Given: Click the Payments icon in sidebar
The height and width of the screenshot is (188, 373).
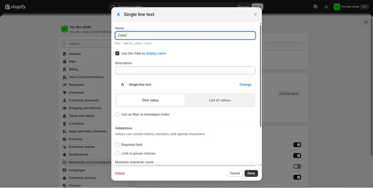Looking at the screenshot, I should 64,85.
